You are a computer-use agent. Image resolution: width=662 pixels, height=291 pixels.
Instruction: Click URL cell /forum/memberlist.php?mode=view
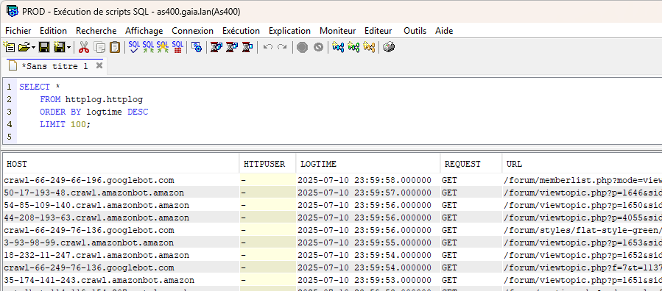tap(582, 180)
